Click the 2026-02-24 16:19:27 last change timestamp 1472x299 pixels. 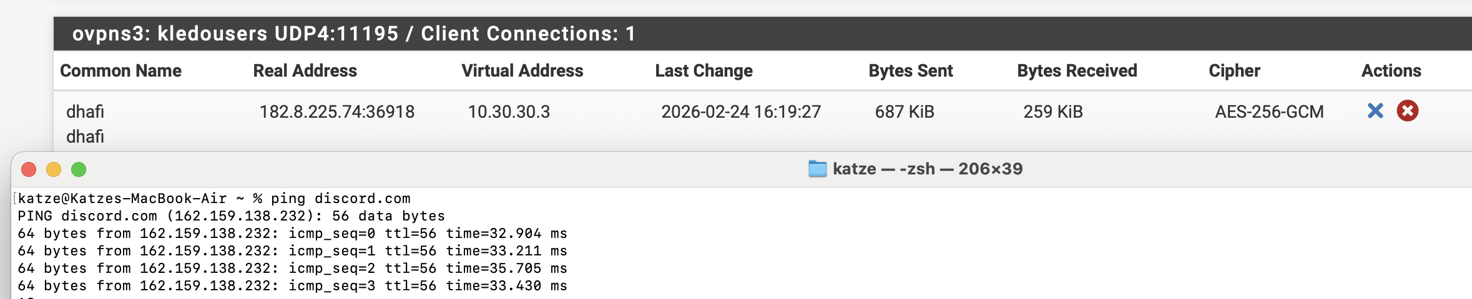(x=741, y=112)
